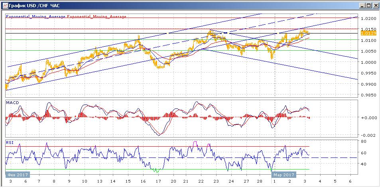Click the RSI axis value 40
Screen dimensions: 380x189
coord(364,164)
